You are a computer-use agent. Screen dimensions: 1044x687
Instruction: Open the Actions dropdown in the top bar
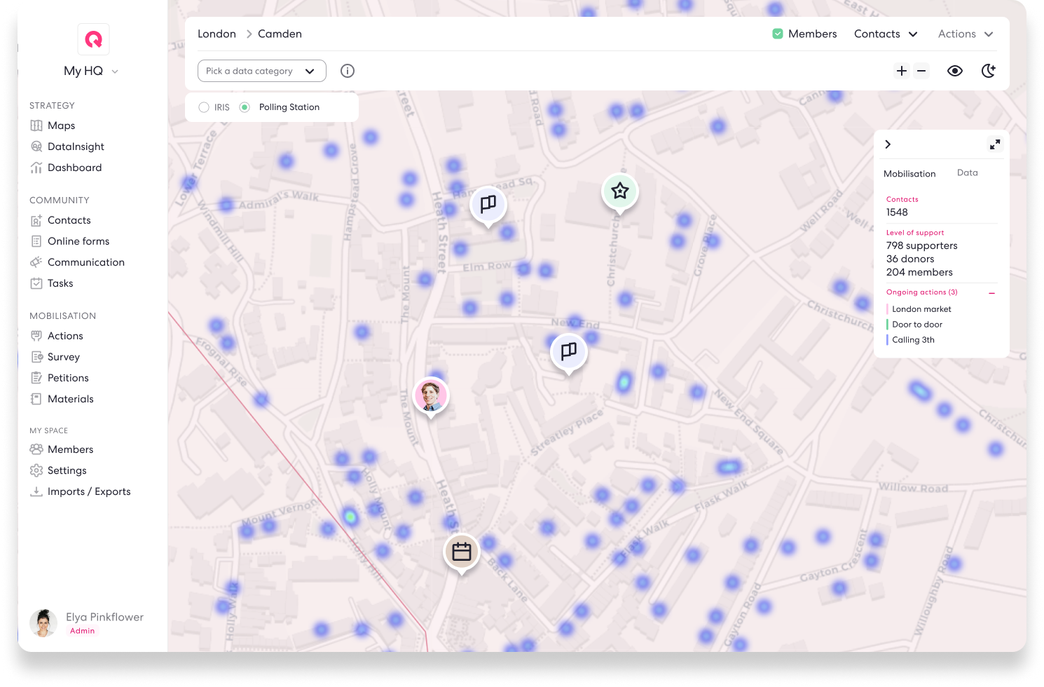pyautogui.click(x=966, y=33)
